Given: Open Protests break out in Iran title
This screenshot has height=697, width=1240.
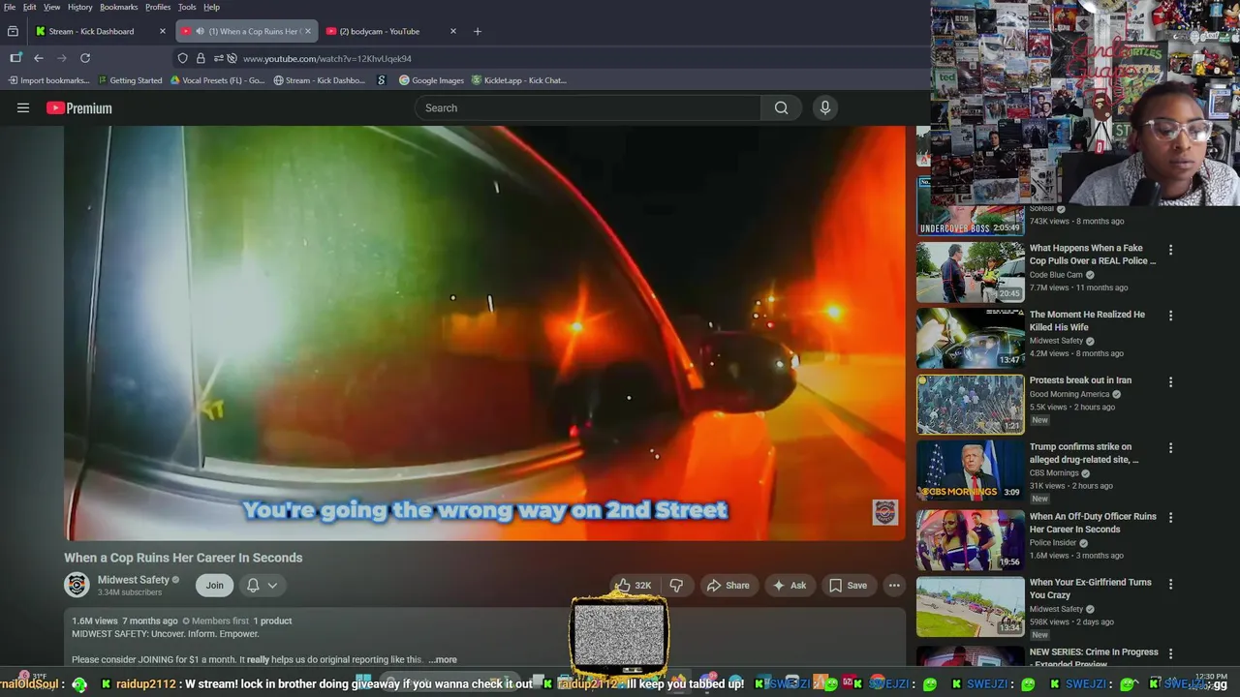Looking at the screenshot, I should coord(1080,380).
